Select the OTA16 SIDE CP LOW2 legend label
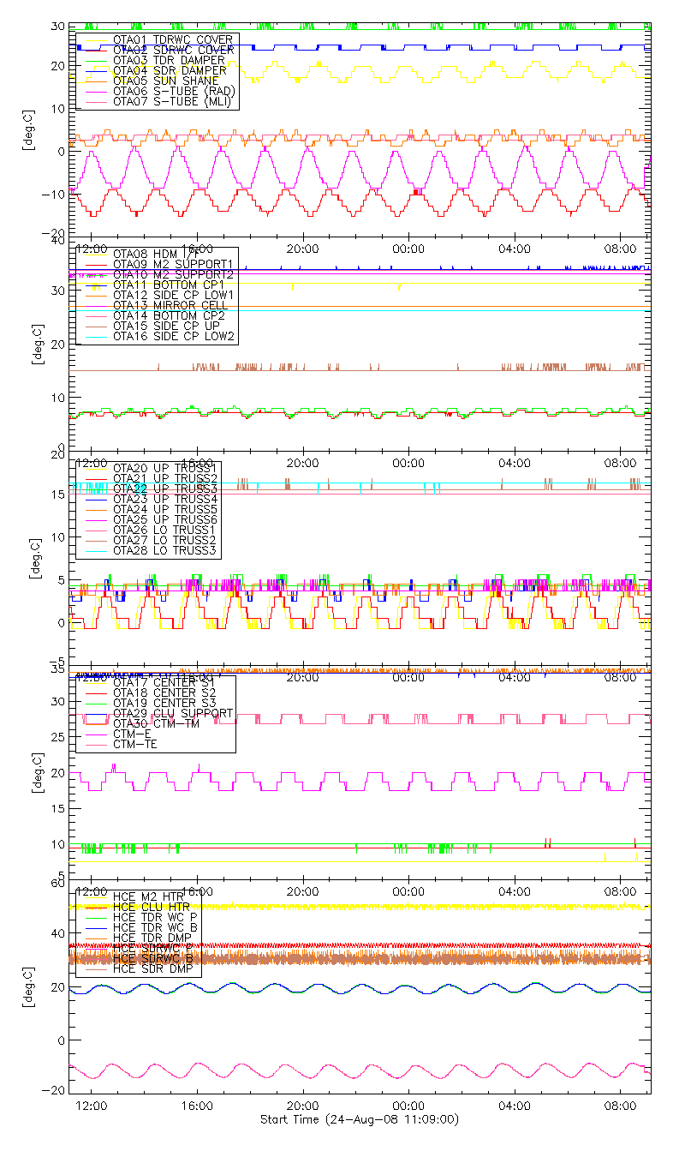The width and height of the screenshot is (685, 1157). click(175, 336)
